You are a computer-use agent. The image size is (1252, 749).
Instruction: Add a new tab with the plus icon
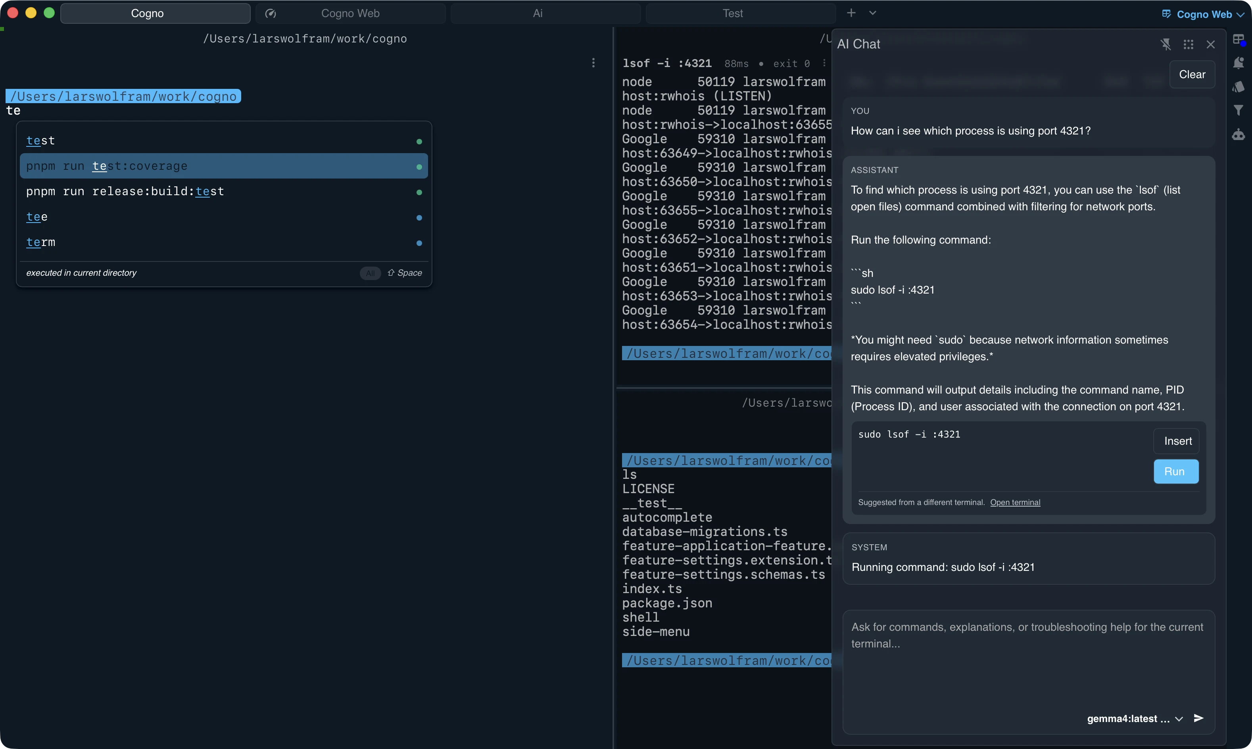(x=851, y=13)
